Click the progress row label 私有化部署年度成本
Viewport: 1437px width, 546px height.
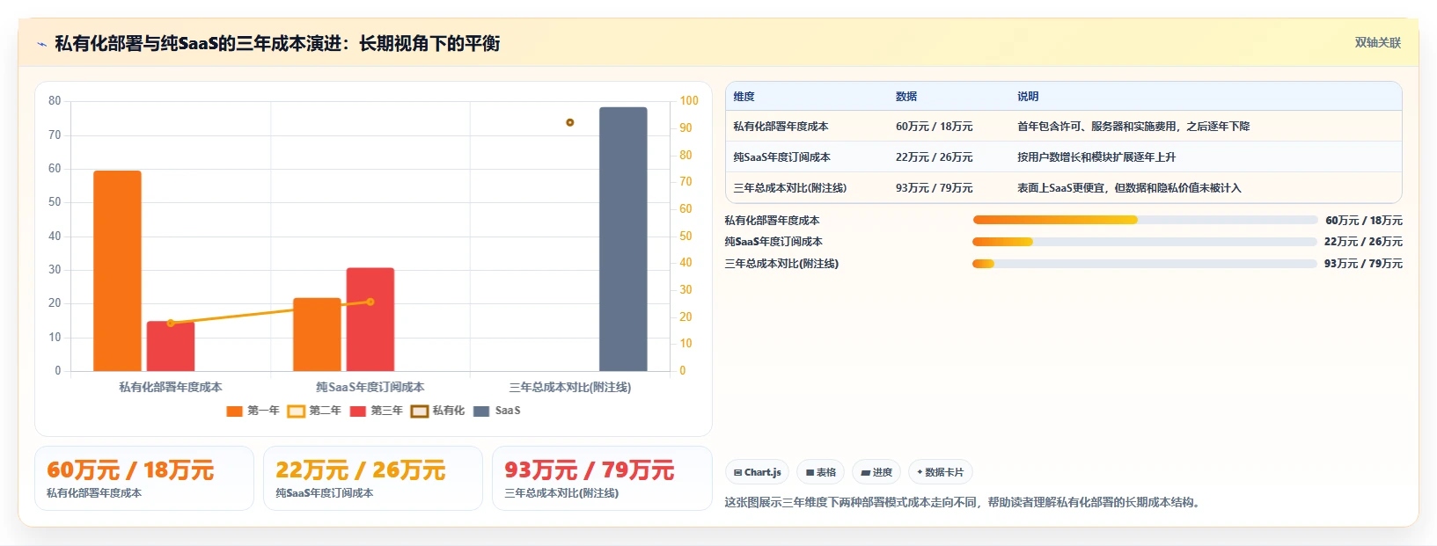pos(772,221)
